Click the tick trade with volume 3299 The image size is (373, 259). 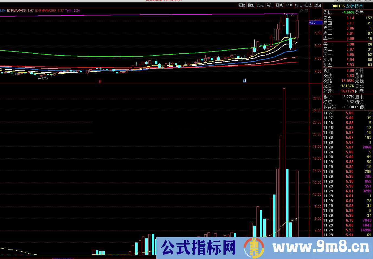click(x=348, y=191)
